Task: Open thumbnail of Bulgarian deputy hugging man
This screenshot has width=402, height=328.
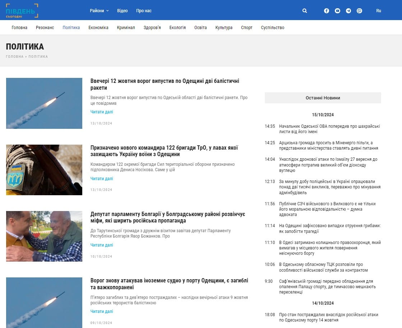Action: pos(44,236)
